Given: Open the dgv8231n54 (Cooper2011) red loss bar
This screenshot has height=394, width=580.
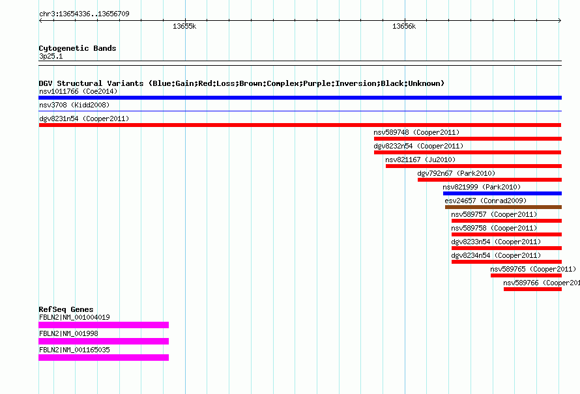Looking at the screenshot, I should point(300,125).
